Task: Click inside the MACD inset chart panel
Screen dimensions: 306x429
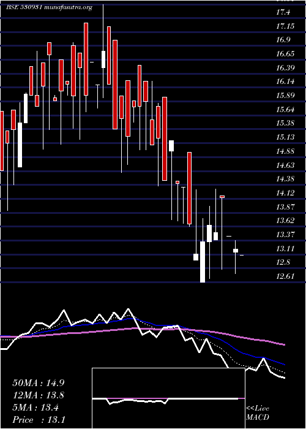Action: pos(168,398)
